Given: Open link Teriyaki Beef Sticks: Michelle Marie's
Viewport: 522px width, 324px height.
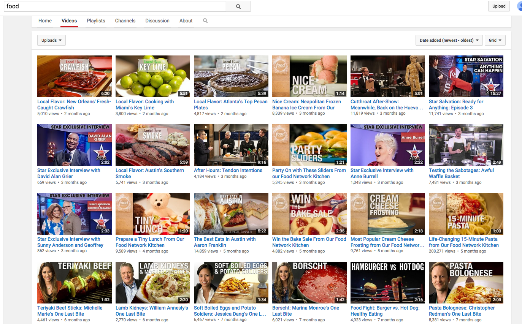Looking at the screenshot, I should coord(70,311).
